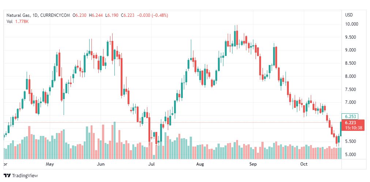Select the Aug marker on time axis
The width and height of the screenshot is (370, 182).
click(200, 164)
